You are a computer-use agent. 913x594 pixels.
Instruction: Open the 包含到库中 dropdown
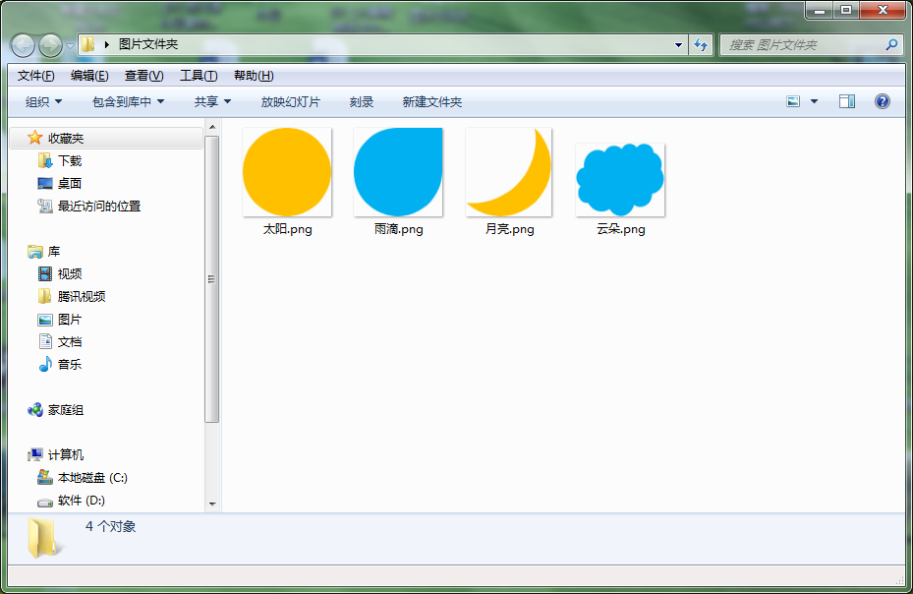pos(128,102)
